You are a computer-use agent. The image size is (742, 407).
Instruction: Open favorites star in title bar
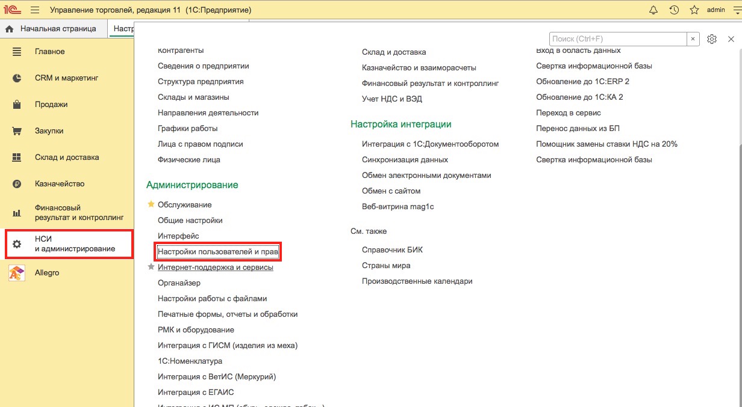694,10
